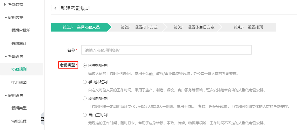Go to step 第1步 选择考勤人员
Image resolution: width=297 pixels, height=130 pixels.
[81, 27]
